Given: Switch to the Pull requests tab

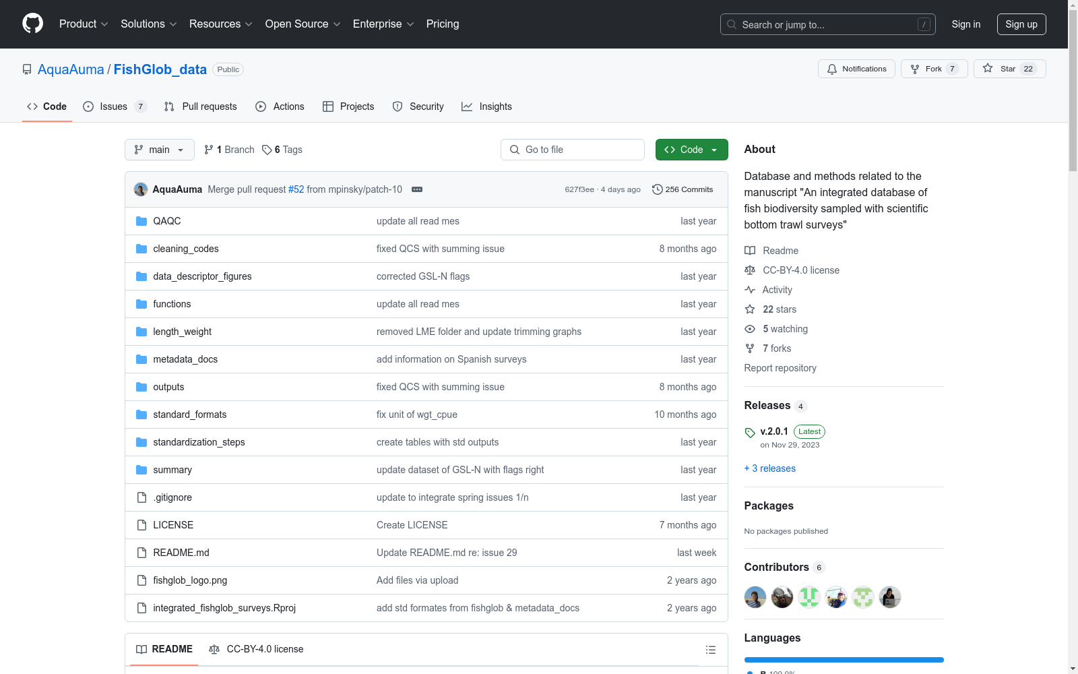Looking at the screenshot, I should coord(201,106).
